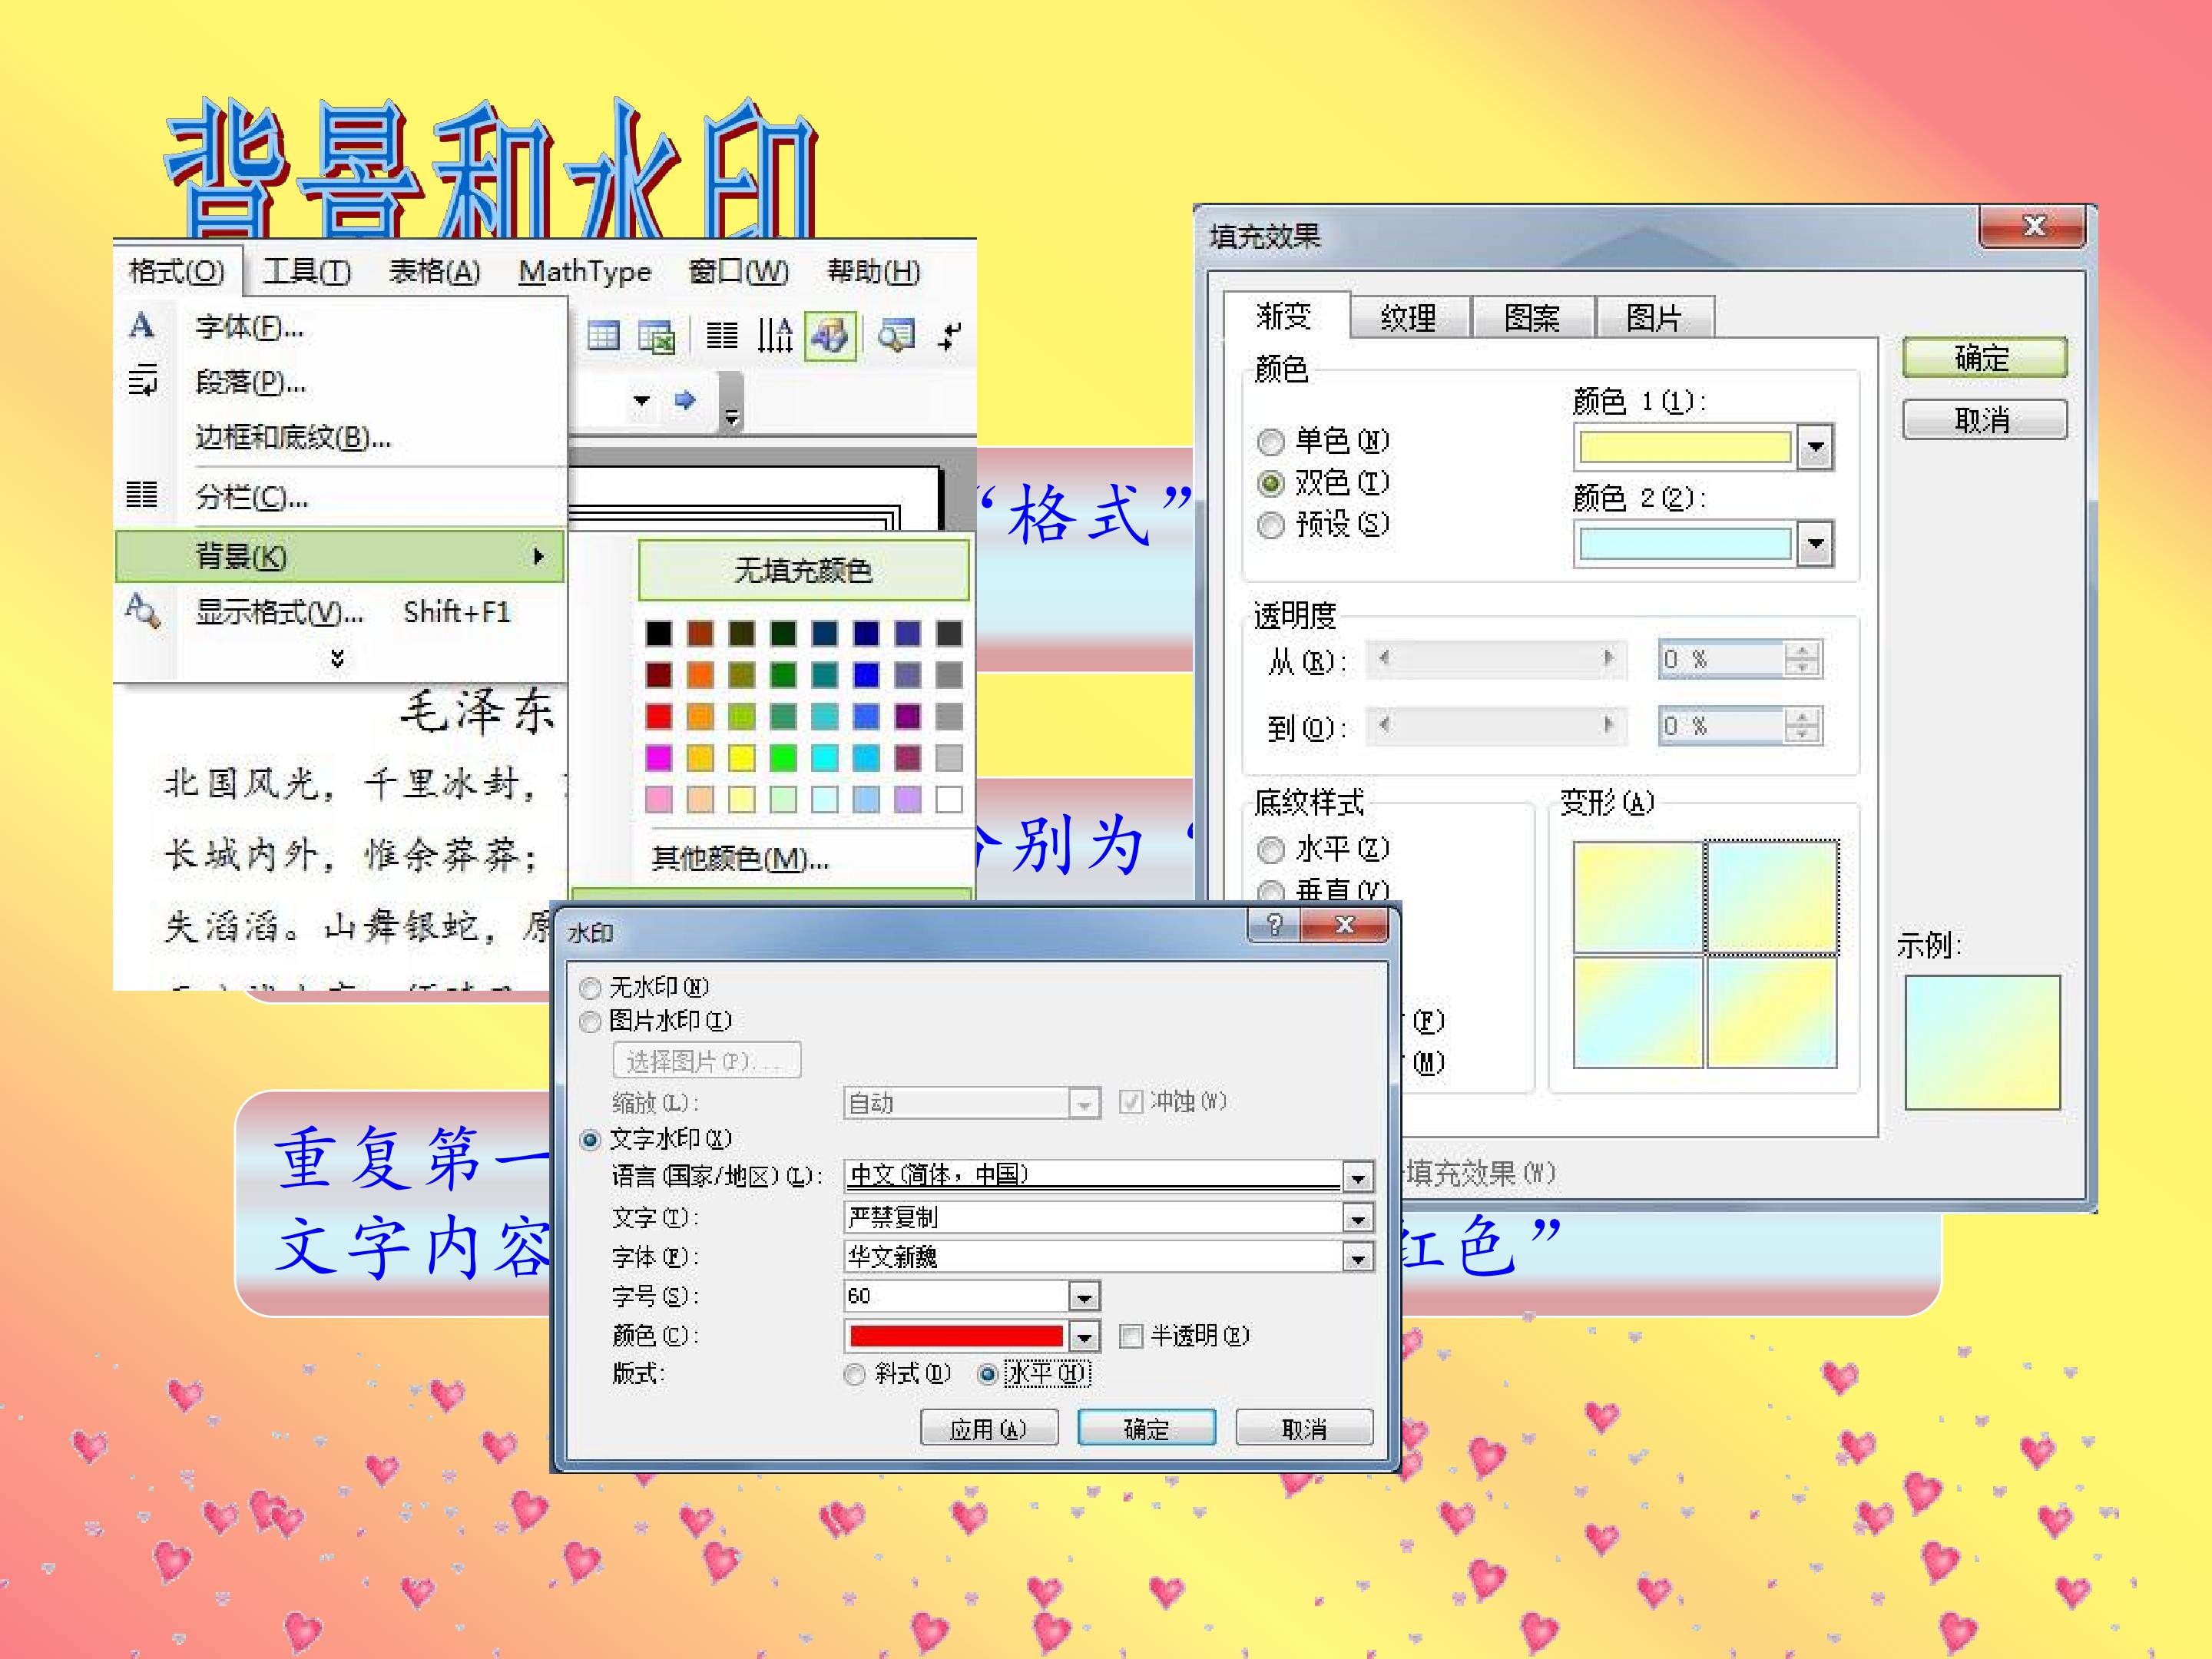Click the Insert Excel Worksheet toolbar icon

656,337
